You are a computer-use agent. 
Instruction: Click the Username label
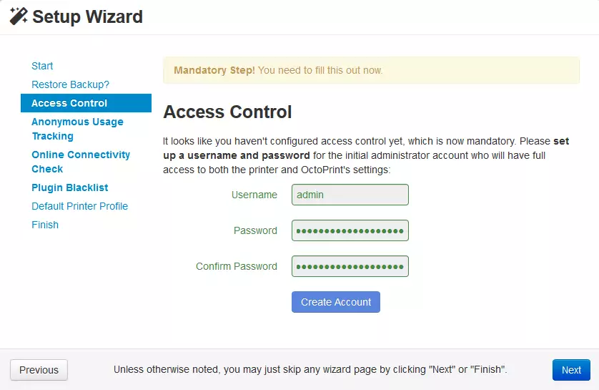tap(254, 195)
